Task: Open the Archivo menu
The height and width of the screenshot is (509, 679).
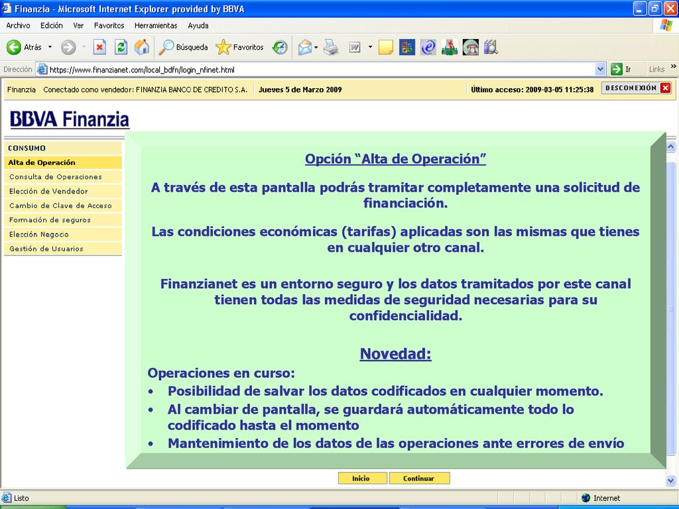Action: pos(18,26)
